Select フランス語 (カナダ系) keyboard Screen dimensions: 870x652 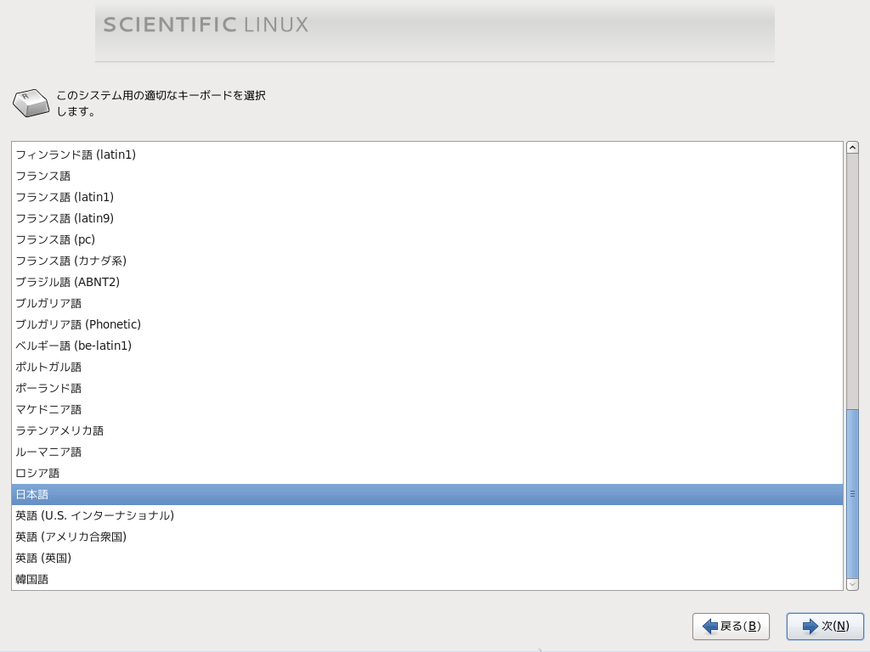click(x=427, y=261)
